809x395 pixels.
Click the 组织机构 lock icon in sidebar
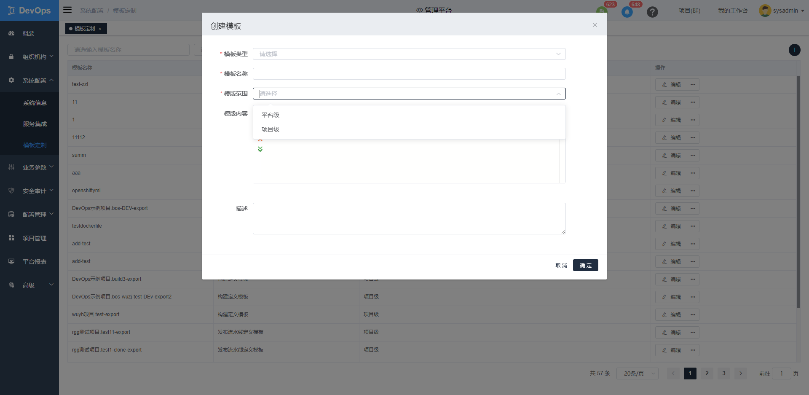click(11, 56)
